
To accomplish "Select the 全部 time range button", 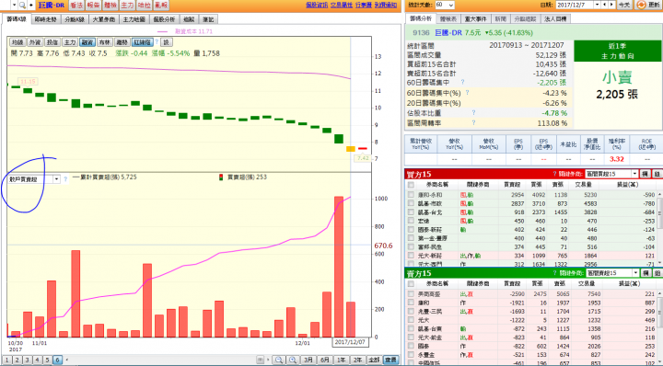I will point(374,360).
